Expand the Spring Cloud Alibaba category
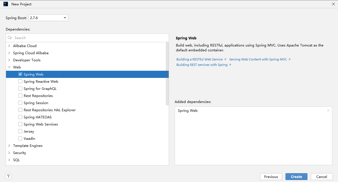This screenshot has height=182, width=338. pos(9,53)
